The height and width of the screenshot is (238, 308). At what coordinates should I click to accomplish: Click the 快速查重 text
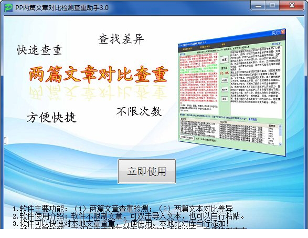tap(40, 50)
